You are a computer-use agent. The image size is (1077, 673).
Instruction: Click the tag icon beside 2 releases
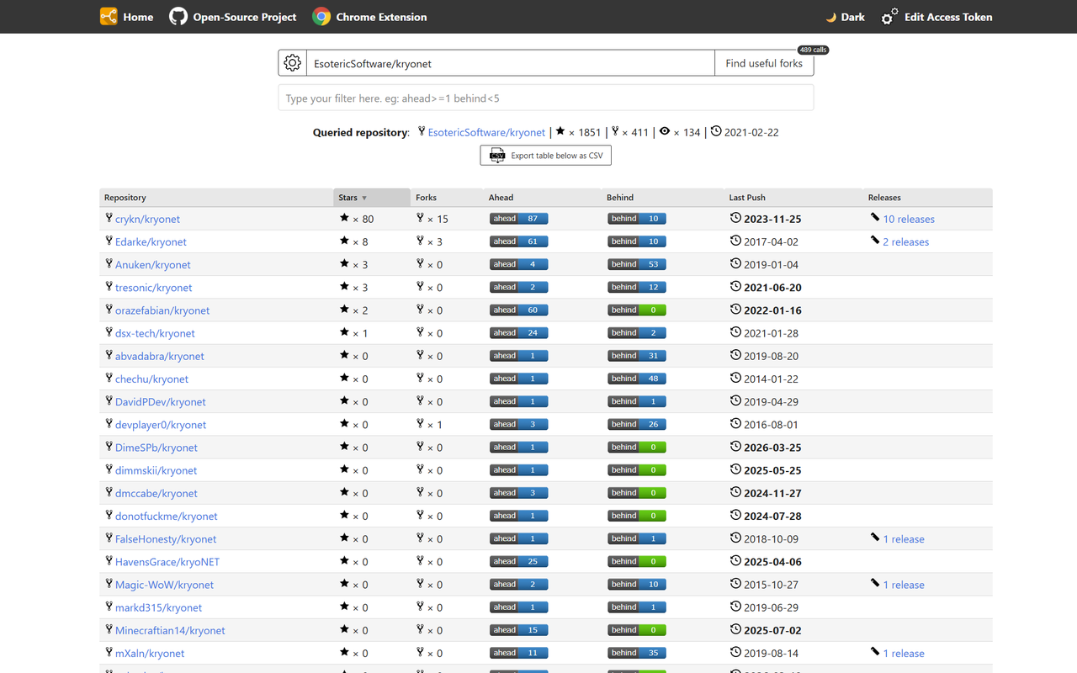pyautogui.click(x=875, y=241)
